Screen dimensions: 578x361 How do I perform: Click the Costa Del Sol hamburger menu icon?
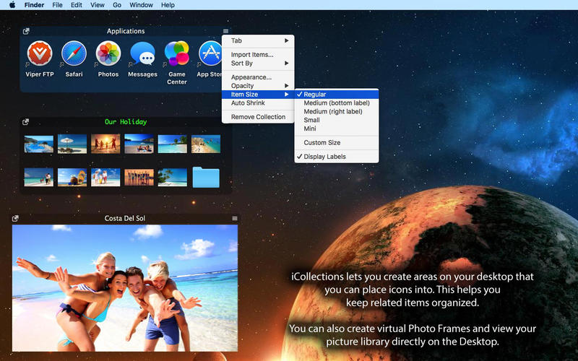pos(234,218)
